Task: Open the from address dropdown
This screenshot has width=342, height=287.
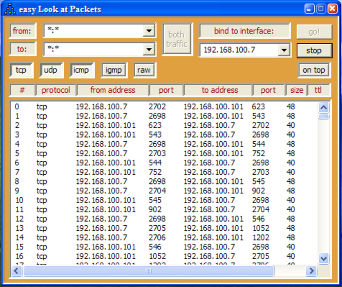Action: (x=149, y=31)
